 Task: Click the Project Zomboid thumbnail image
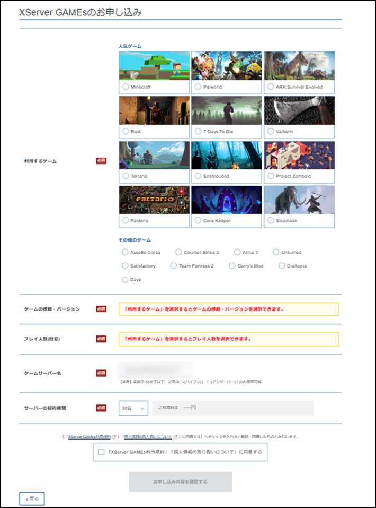click(299, 155)
